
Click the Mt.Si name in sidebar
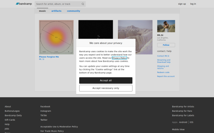click(160, 35)
